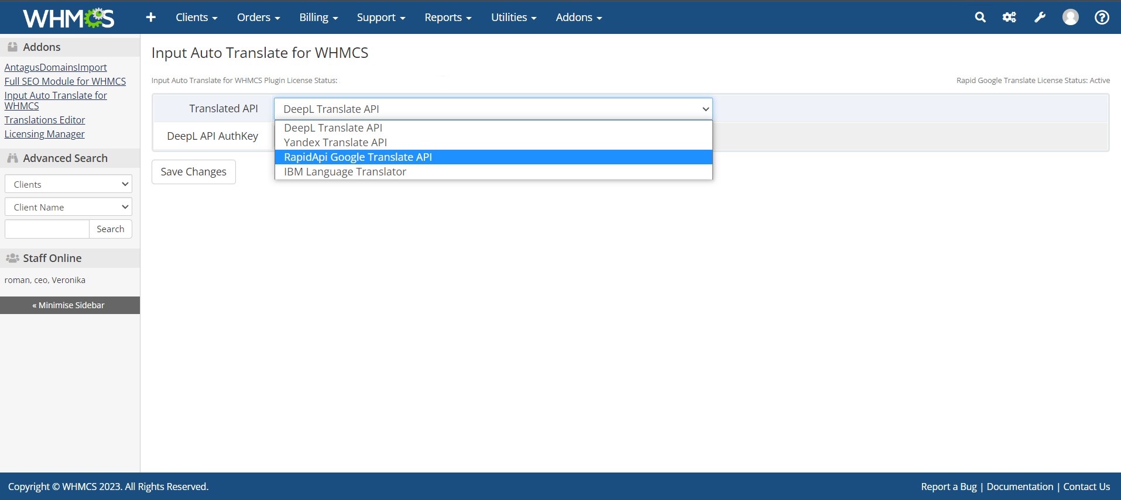Open the Addons menu in navbar
Viewport: 1121px width, 500px height.
[x=579, y=18]
